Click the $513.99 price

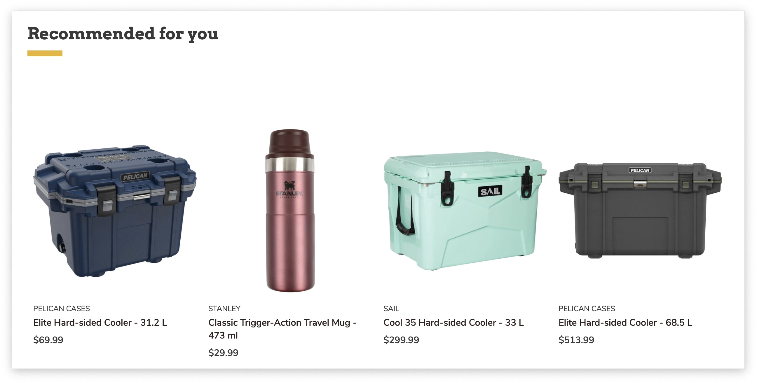[576, 340]
